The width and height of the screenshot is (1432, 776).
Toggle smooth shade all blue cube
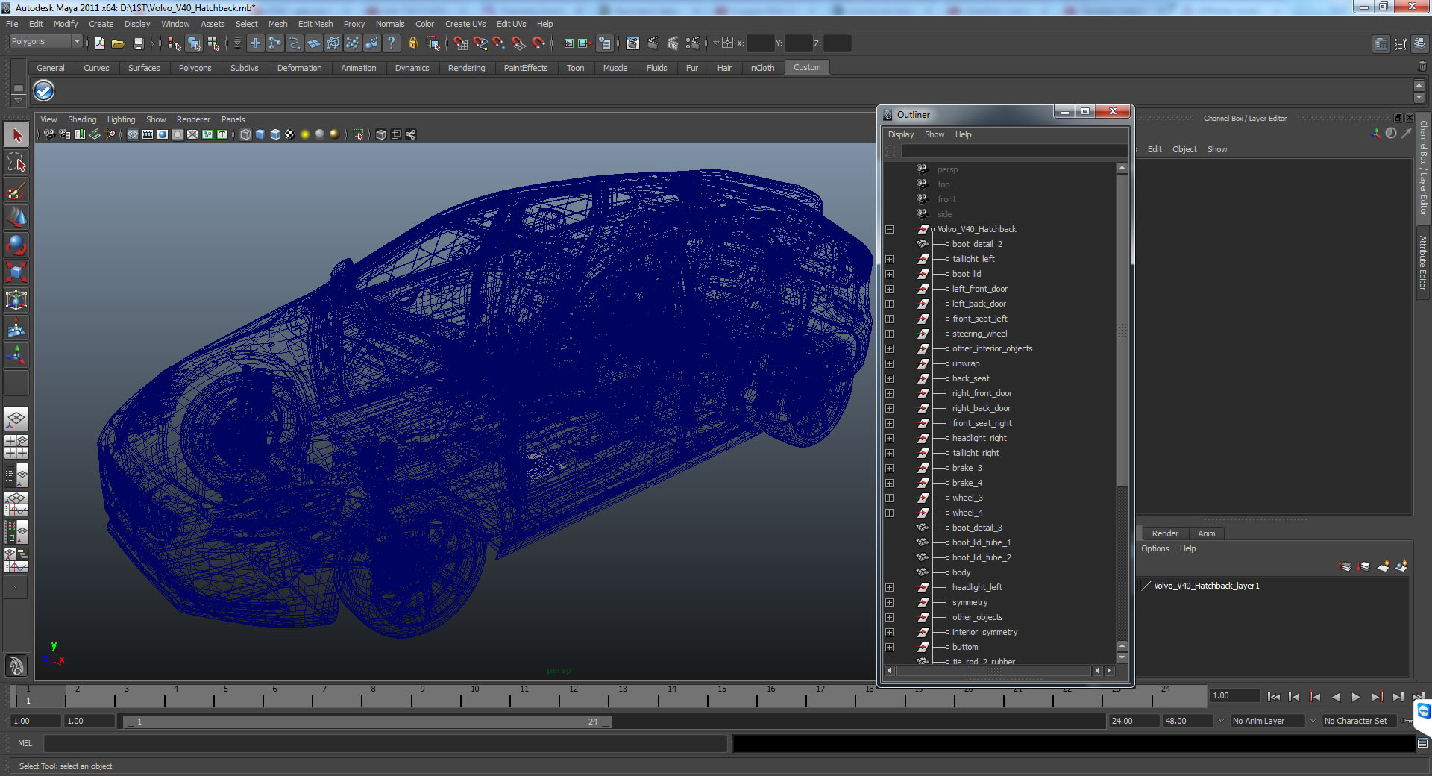pos(260,134)
